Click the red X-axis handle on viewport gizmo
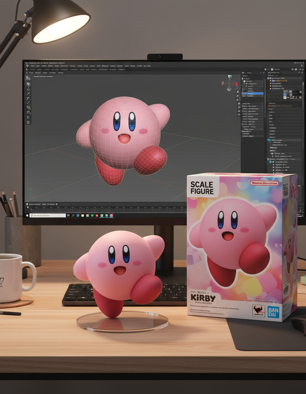Screen dimensions: 306x394 click(x=236, y=84)
